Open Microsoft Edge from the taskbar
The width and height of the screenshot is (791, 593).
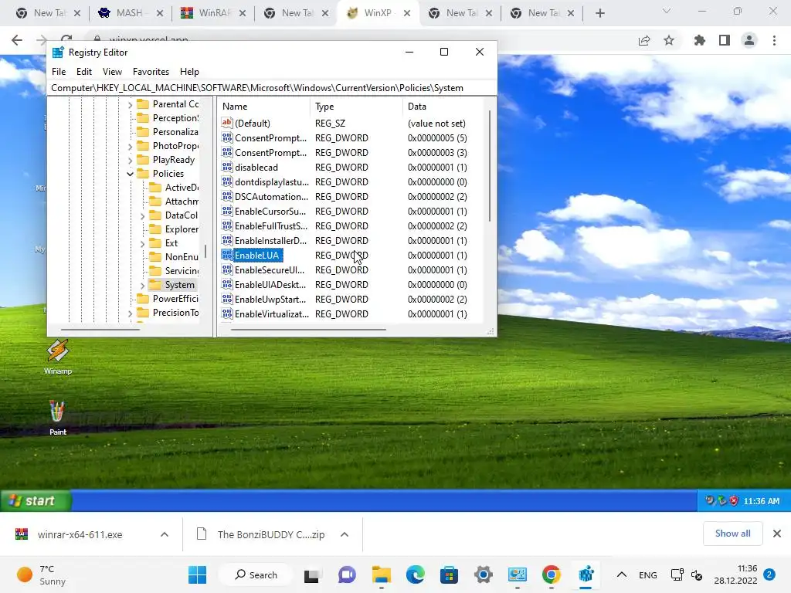tap(415, 574)
